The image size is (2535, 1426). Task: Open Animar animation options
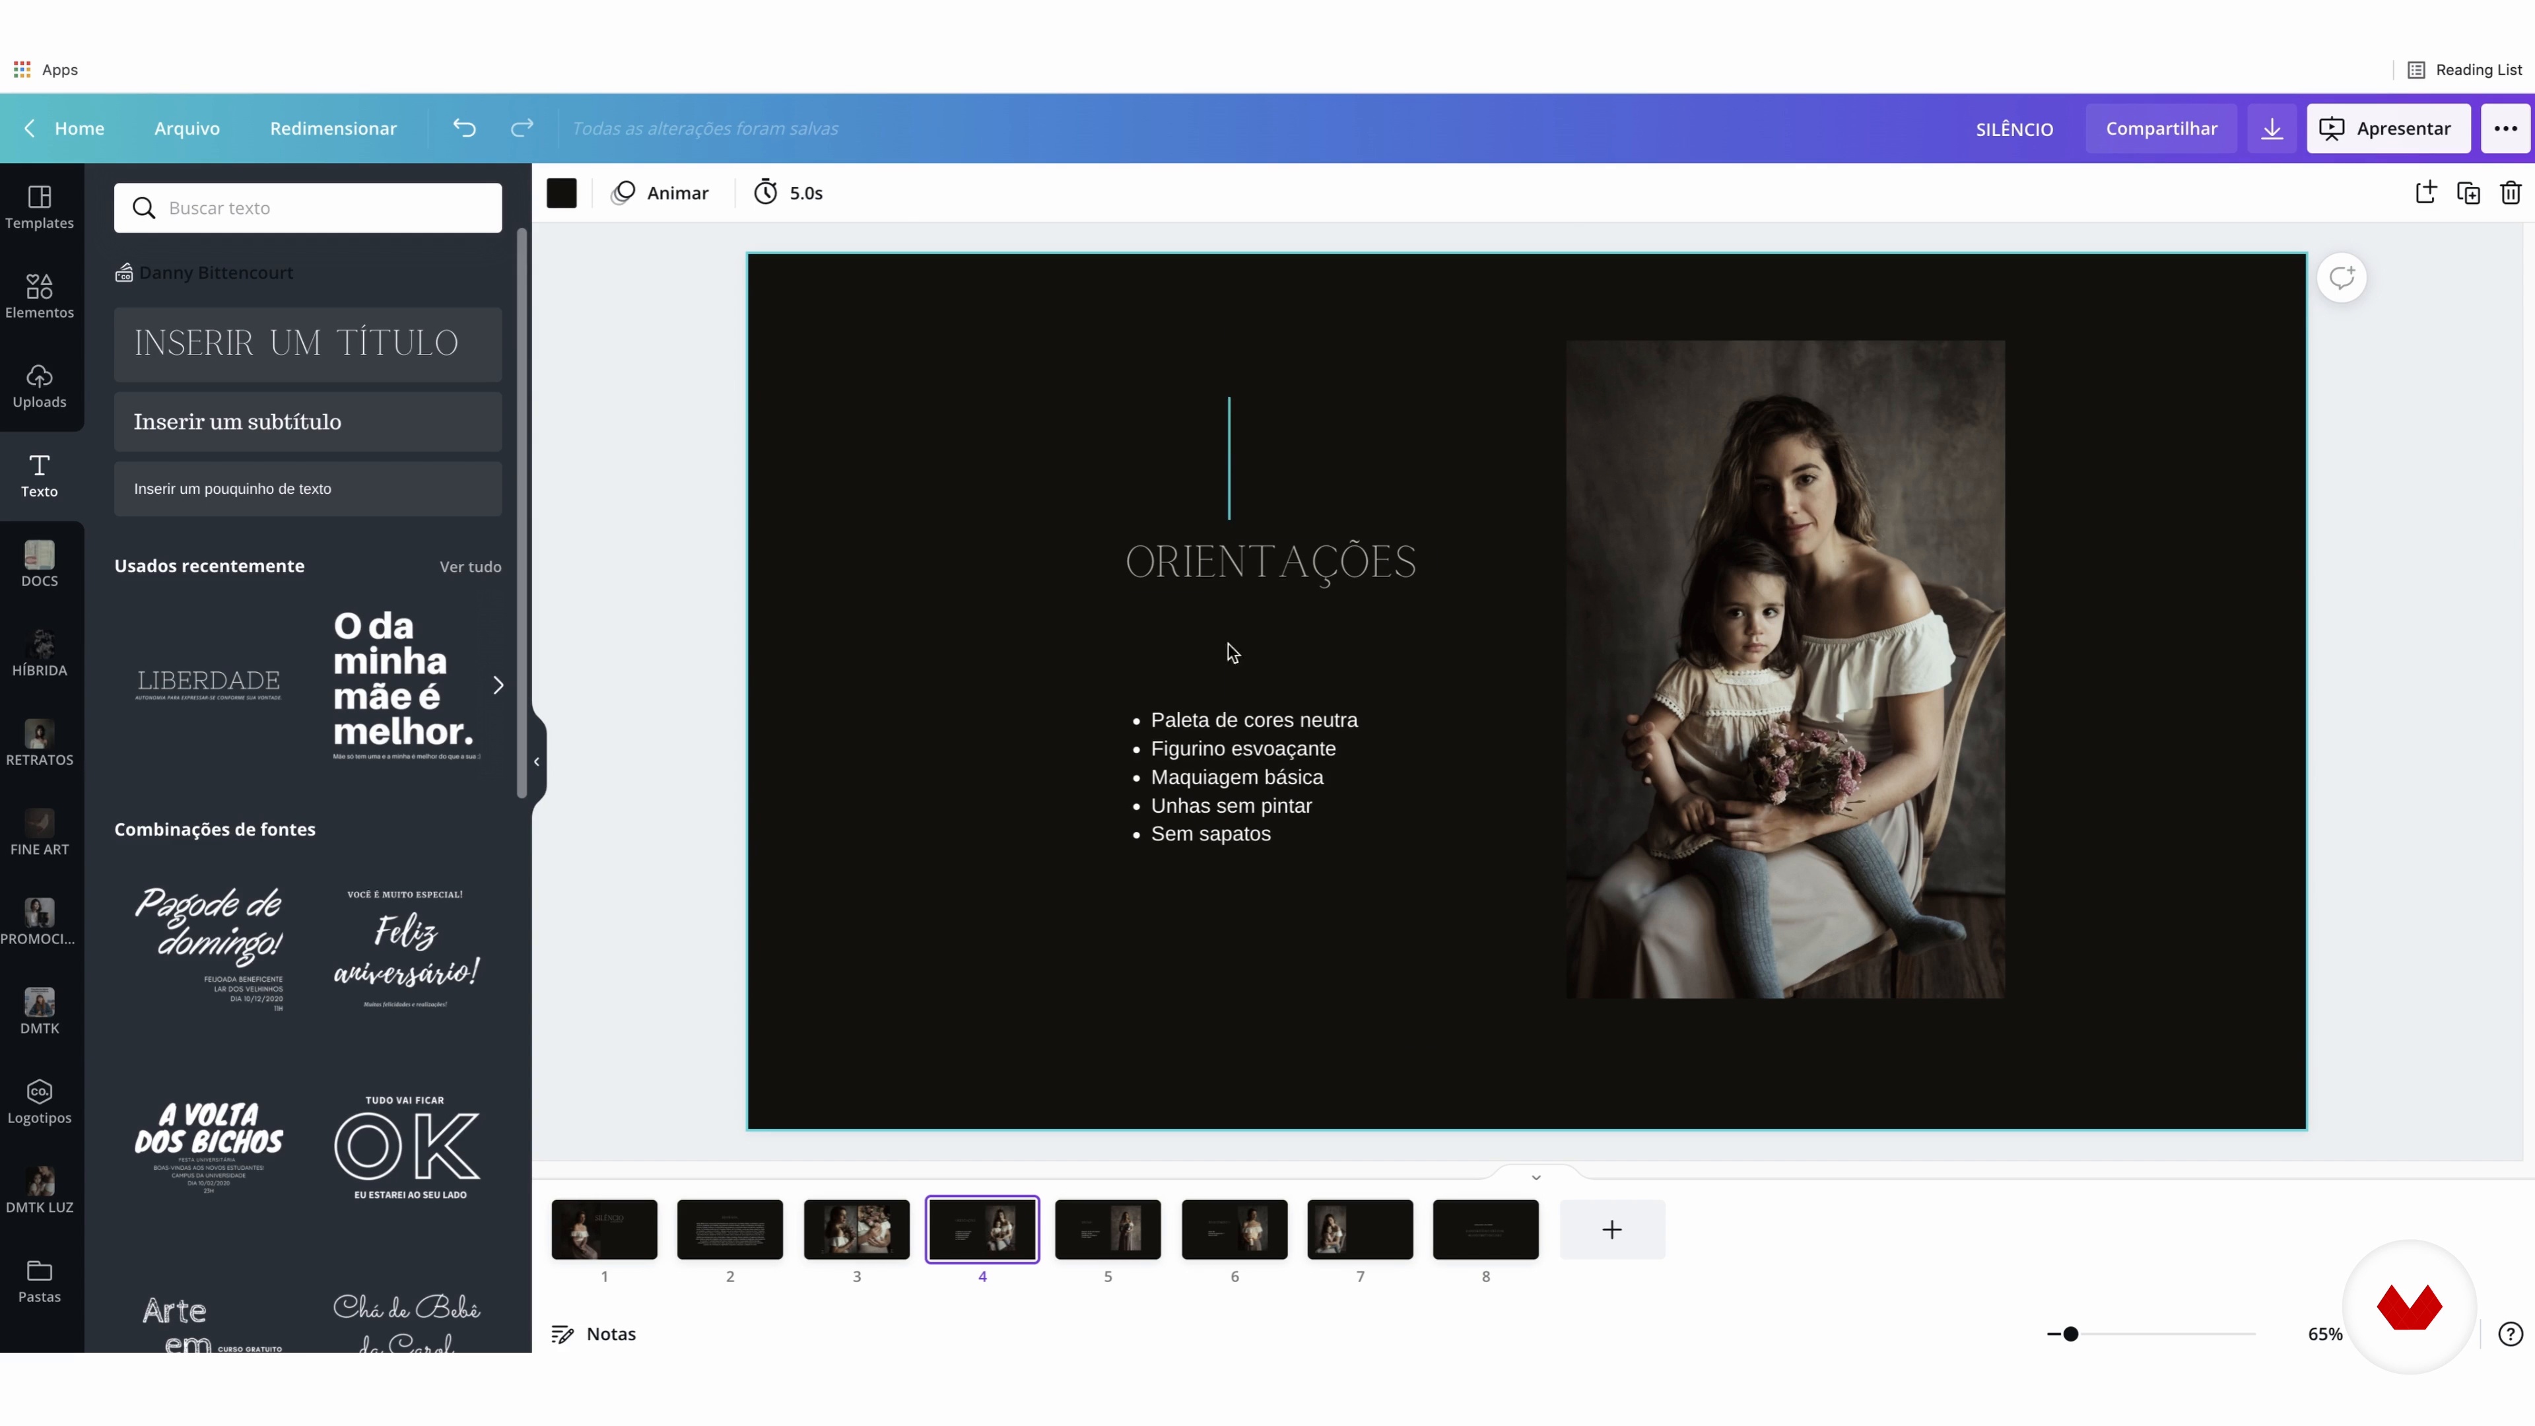pos(659,193)
